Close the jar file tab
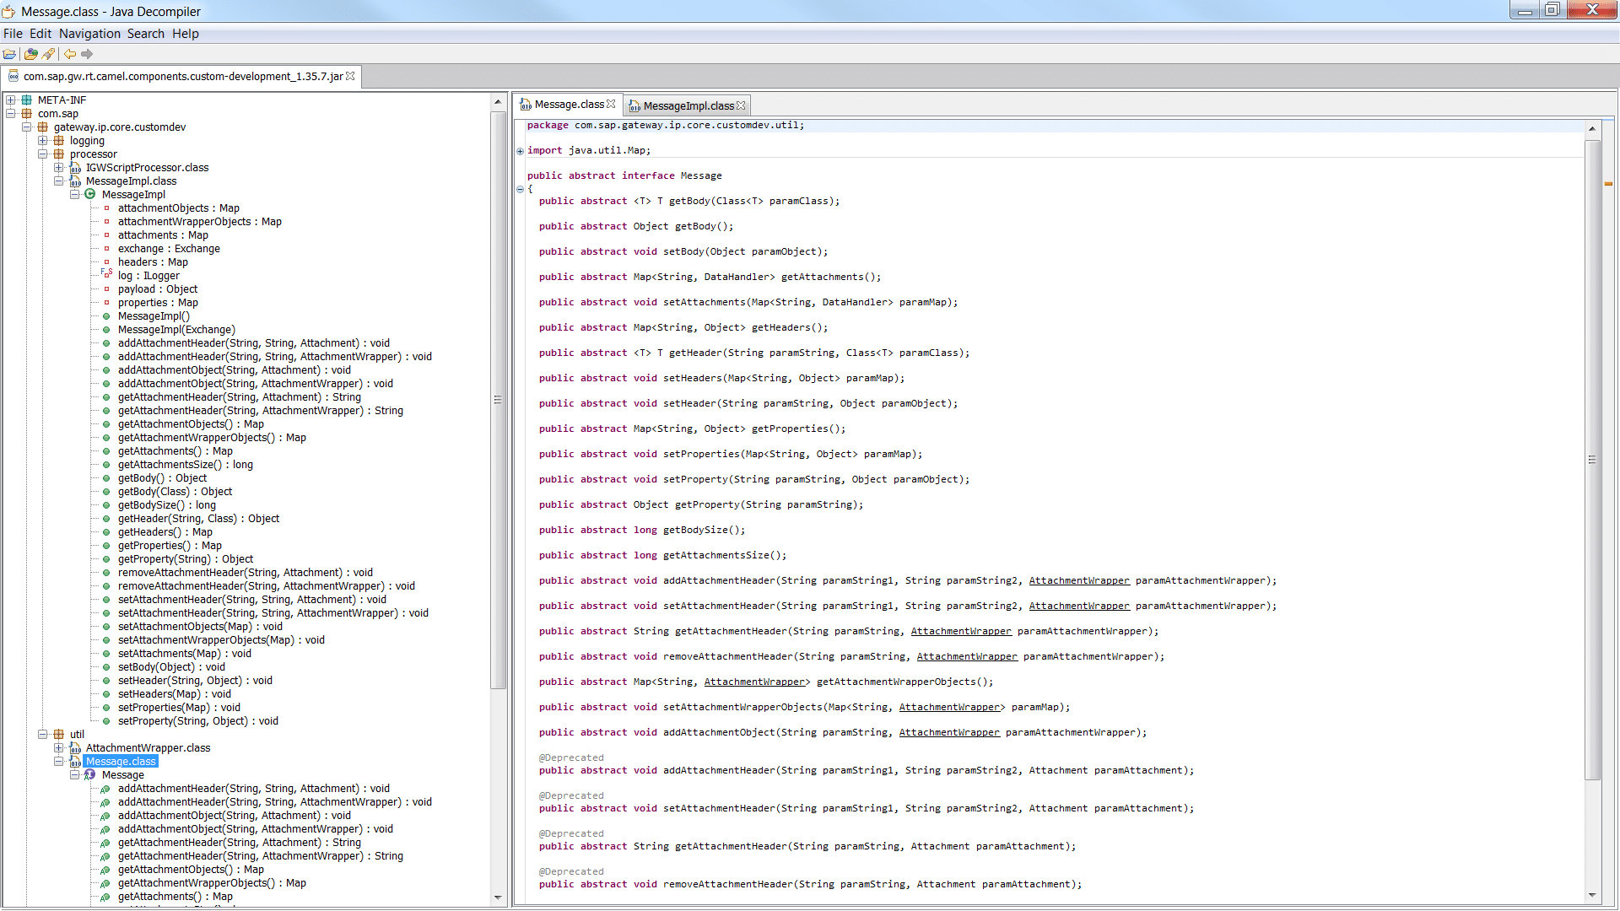Viewport: 1620px width, 911px height. pyautogui.click(x=350, y=76)
